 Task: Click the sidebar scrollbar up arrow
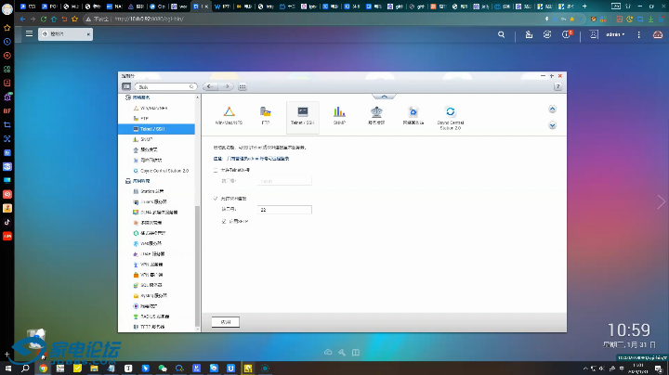pos(197,97)
